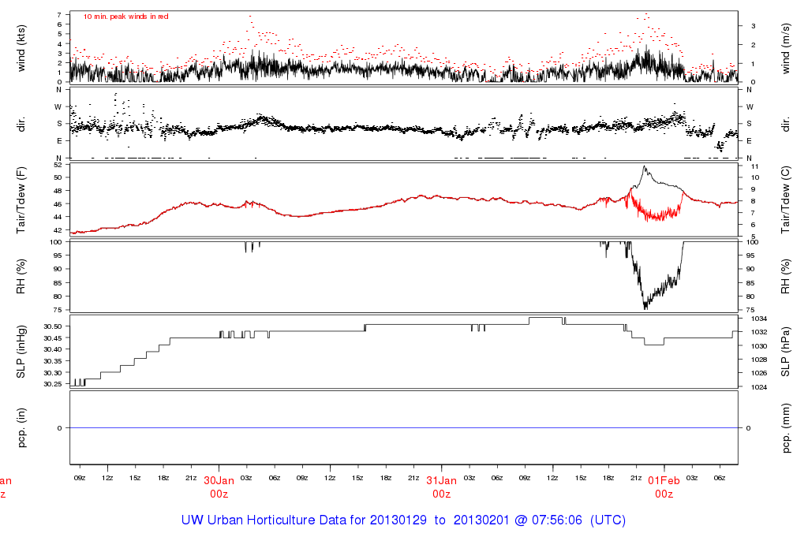808x552 pixels.
Task: Click the '30.30' SLP tick value
Action: pos(53,373)
